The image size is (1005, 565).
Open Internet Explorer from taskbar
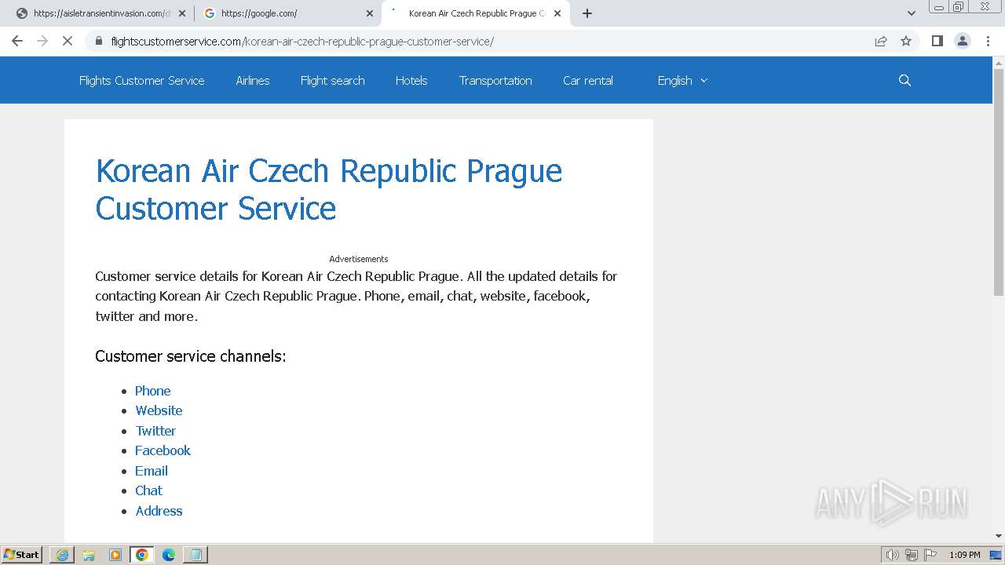[62, 555]
